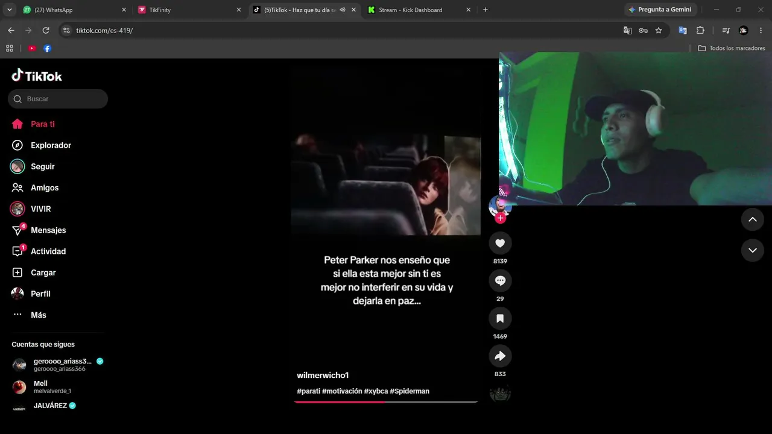Viewport: 772px width, 434px height.
Task: Open the Amigos section
Action: (x=36, y=187)
